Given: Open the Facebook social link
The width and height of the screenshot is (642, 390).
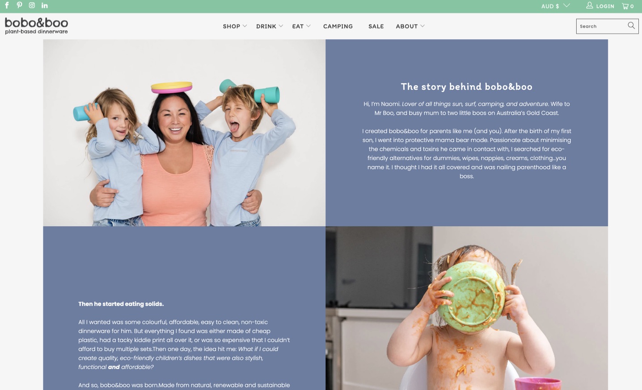Looking at the screenshot, I should [x=7, y=5].
